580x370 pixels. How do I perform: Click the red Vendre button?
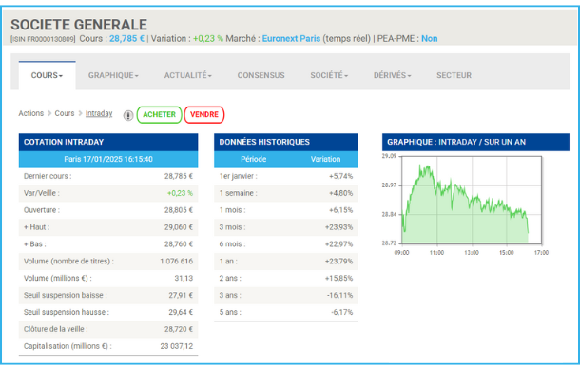click(204, 114)
